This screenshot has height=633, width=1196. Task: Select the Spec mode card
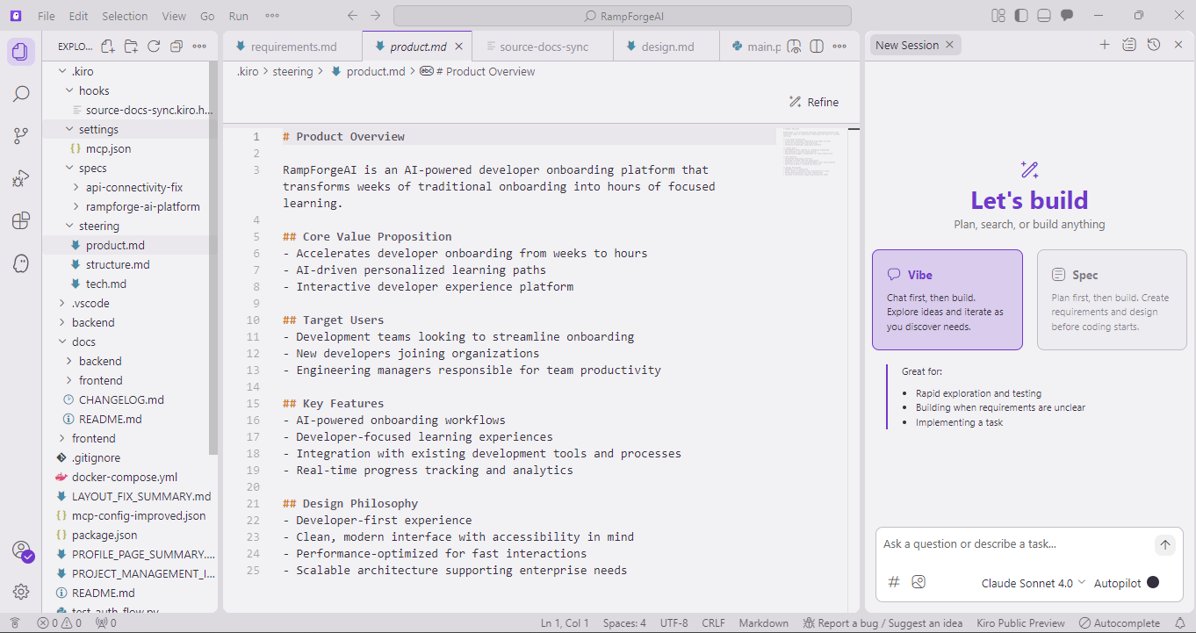[1112, 300]
